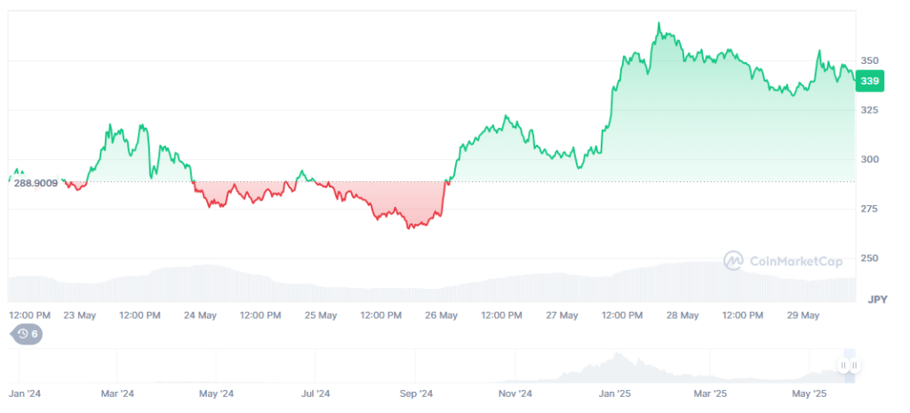
Task: Jump to Jul '24 on the overview timeline
Action: (x=315, y=393)
